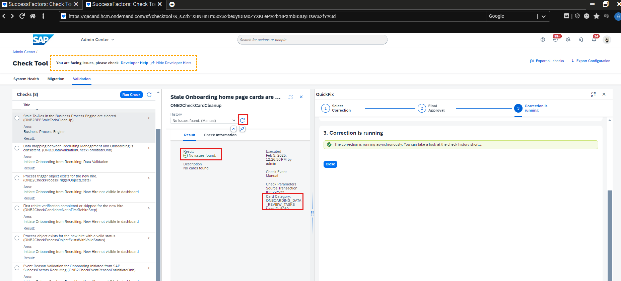Click wizard step 3 Correction is running

point(531,108)
